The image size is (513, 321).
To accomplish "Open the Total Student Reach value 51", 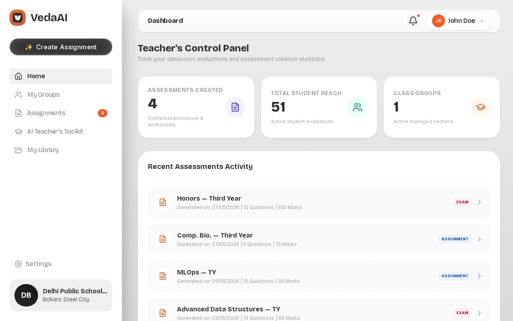I will click(x=278, y=107).
